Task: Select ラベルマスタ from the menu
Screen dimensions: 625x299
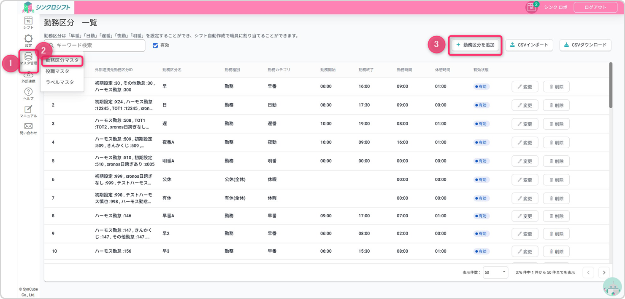Action: [60, 82]
